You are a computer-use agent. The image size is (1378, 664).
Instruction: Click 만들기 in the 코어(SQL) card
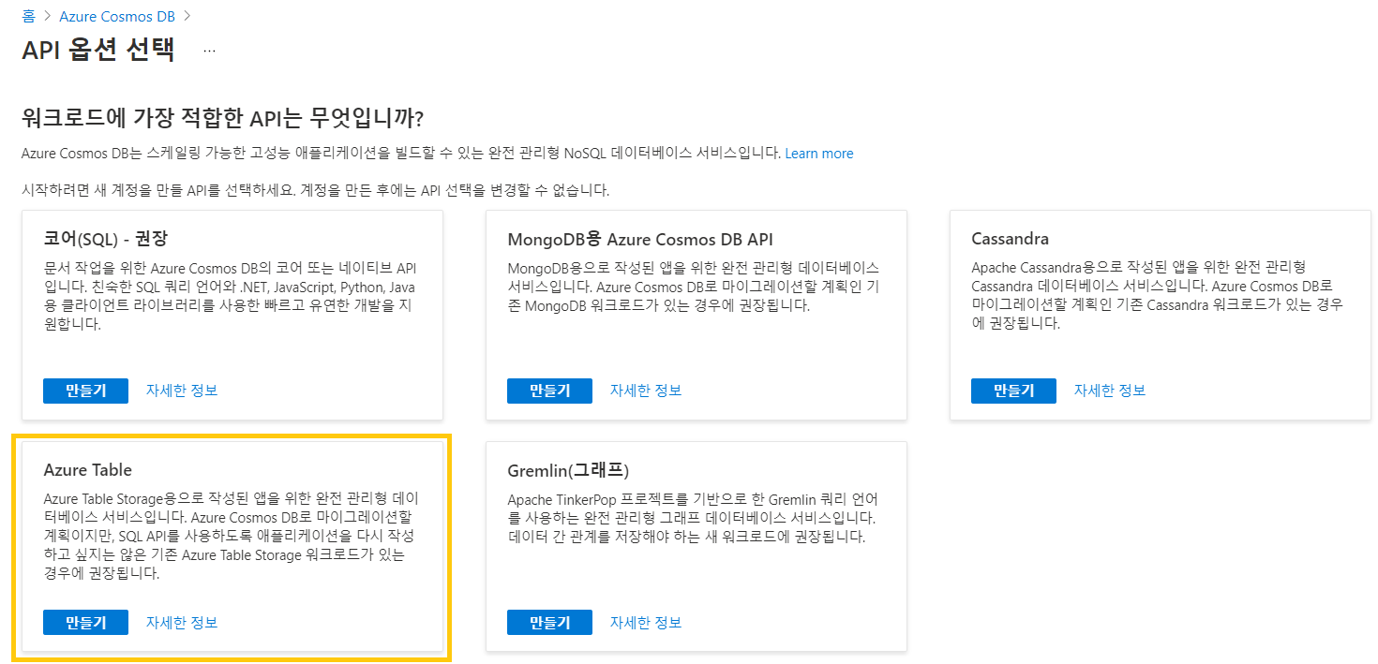click(x=85, y=391)
